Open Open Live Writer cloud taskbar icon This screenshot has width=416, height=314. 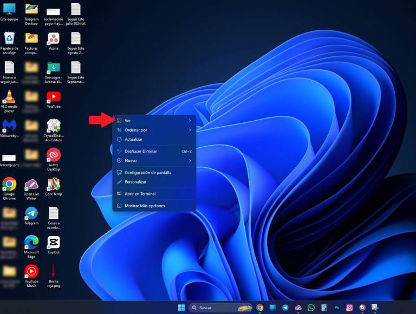(298, 308)
